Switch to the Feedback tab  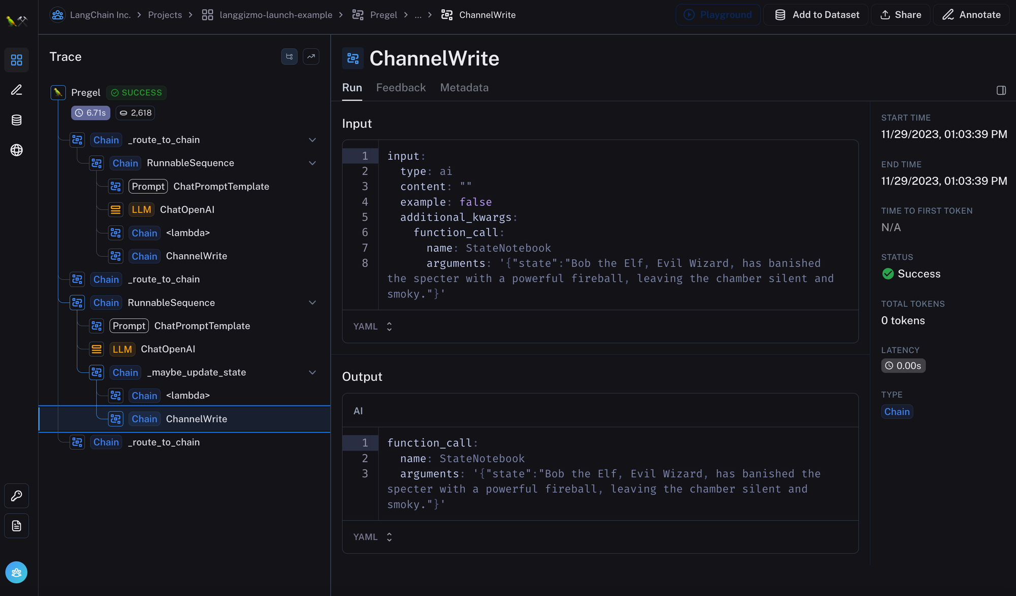(x=401, y=88)
